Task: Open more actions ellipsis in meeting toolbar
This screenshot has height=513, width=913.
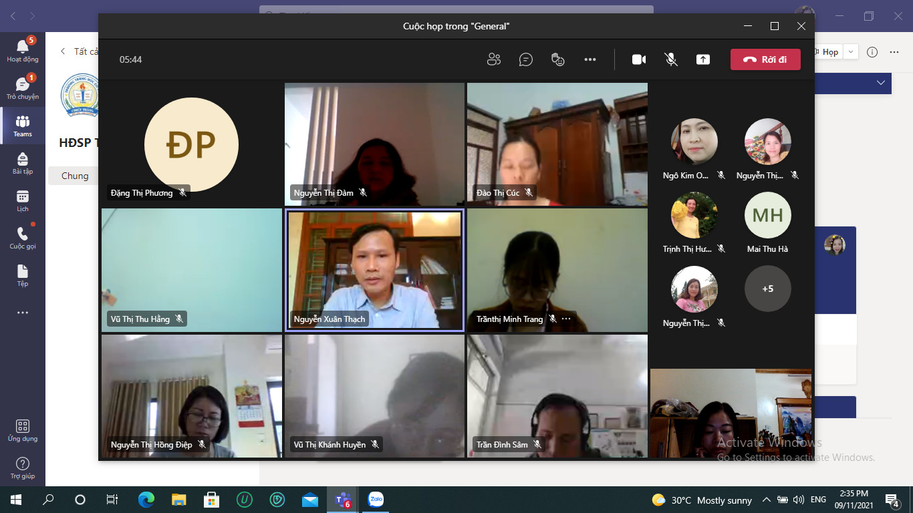Action: (x=590, y=59)
